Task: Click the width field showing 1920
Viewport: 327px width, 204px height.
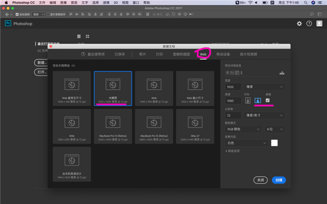Action: pyautogui.click(x=233, y=87)
